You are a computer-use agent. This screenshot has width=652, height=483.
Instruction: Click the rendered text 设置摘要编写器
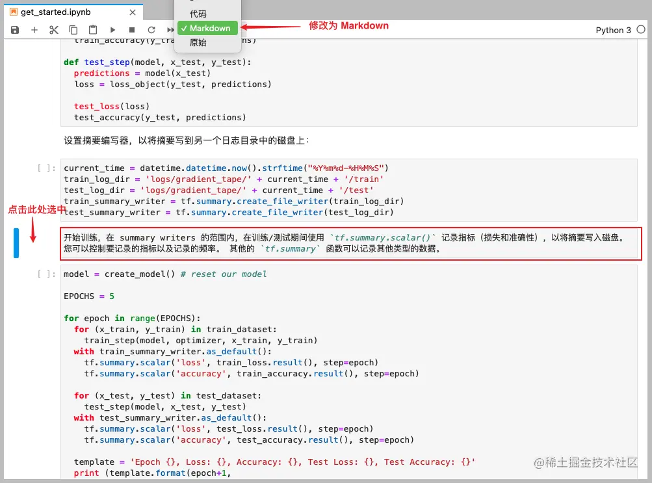coord(187,141)
